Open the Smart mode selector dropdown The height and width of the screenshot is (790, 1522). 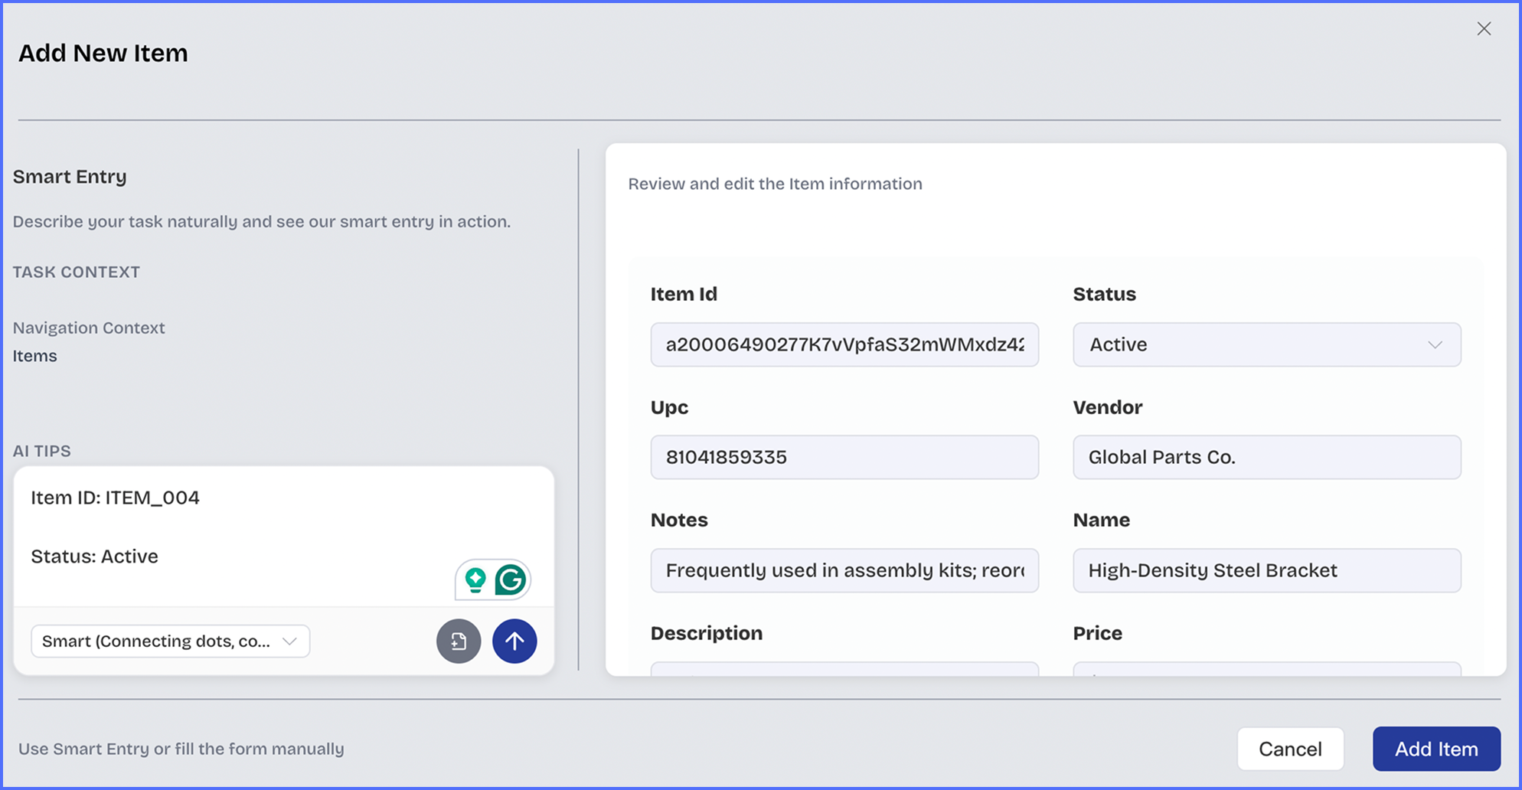(170, 641)
